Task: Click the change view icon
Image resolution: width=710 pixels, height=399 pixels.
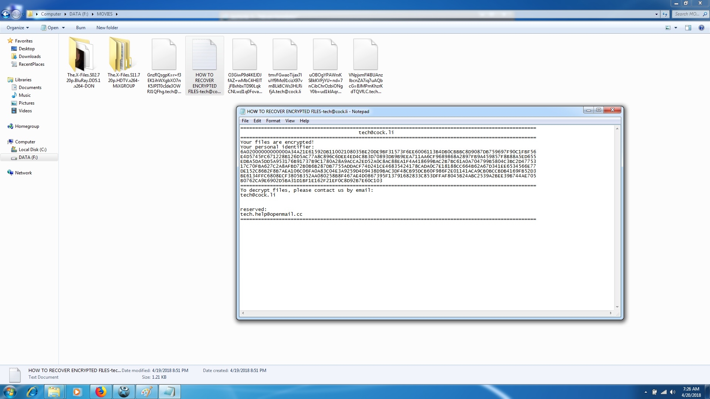Action: [668, 28]
